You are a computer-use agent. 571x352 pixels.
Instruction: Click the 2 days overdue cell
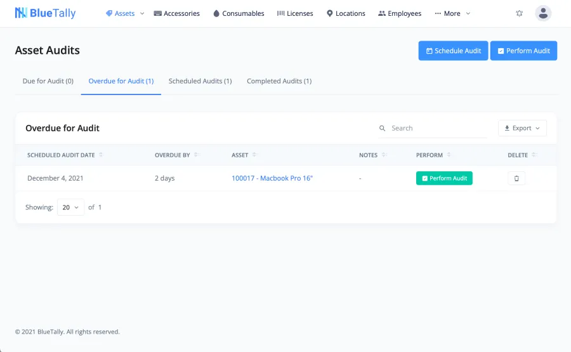click(x=164, y=178)
